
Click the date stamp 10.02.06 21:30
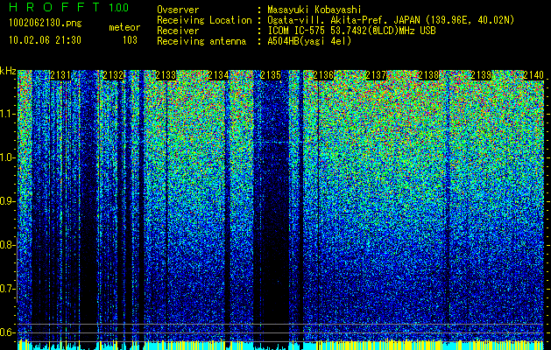pyautogui.click(x=45, y=40)
